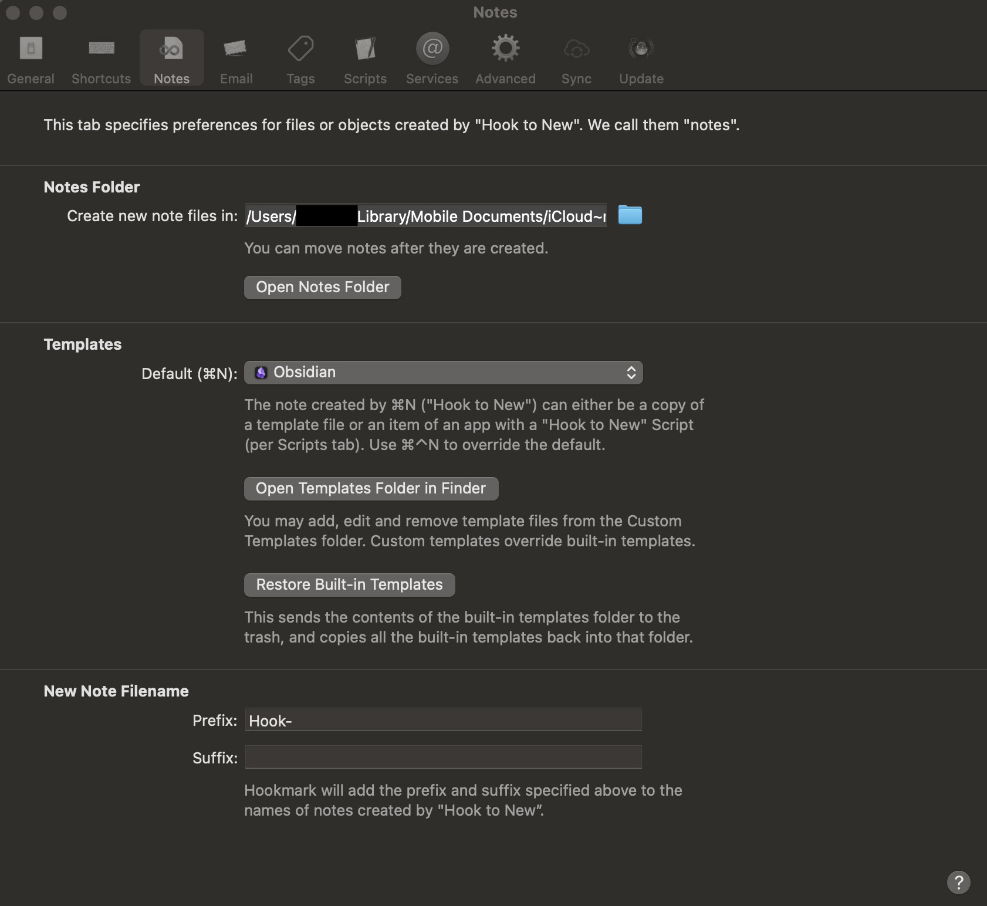Open the General preferences icon
This screenshot has width=987, height=906.
point(31,49)
